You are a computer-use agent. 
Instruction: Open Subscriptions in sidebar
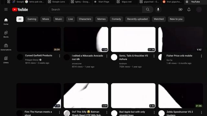[x=6, y=47]
